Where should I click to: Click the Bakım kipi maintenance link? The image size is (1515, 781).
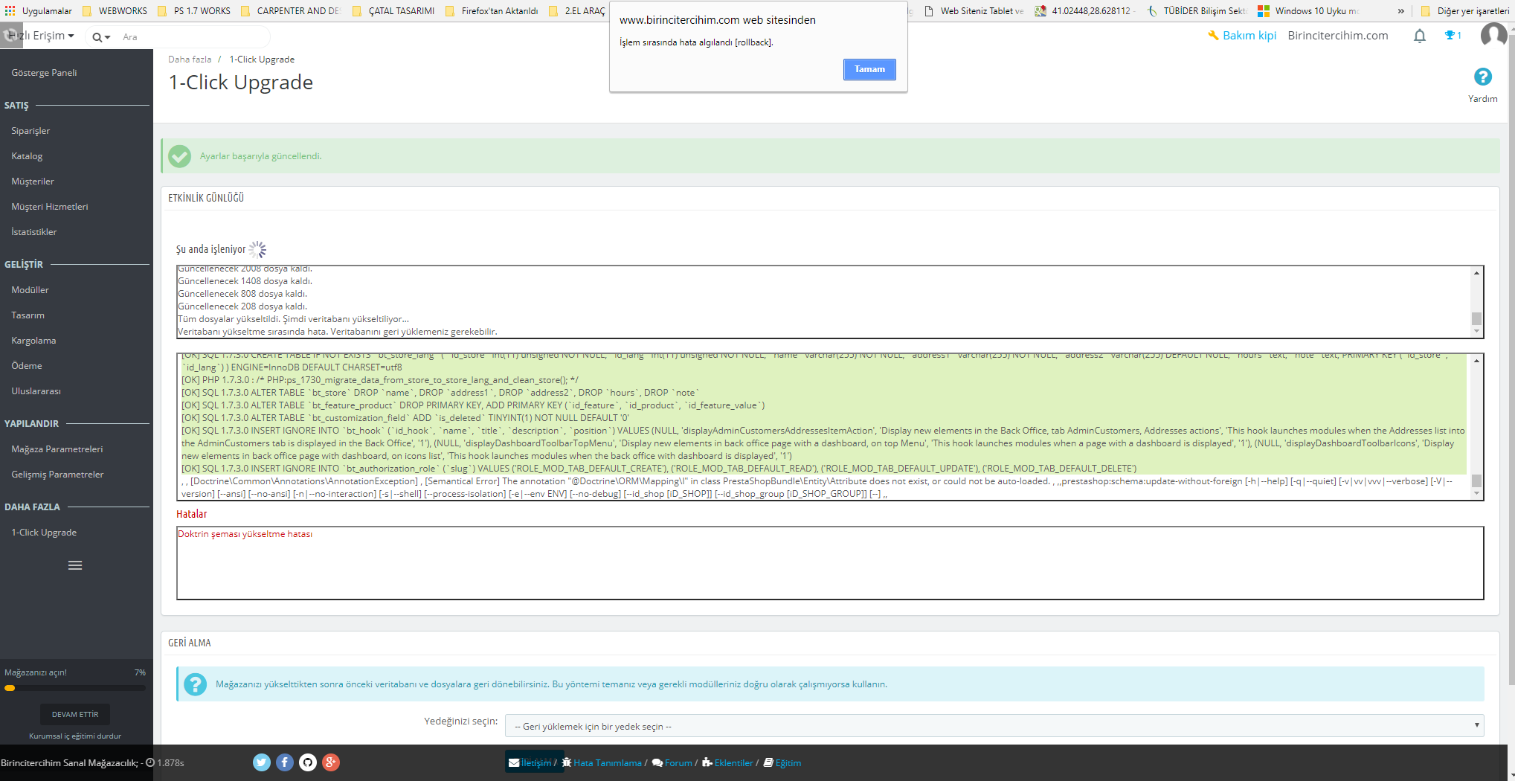coord(1242,36)
